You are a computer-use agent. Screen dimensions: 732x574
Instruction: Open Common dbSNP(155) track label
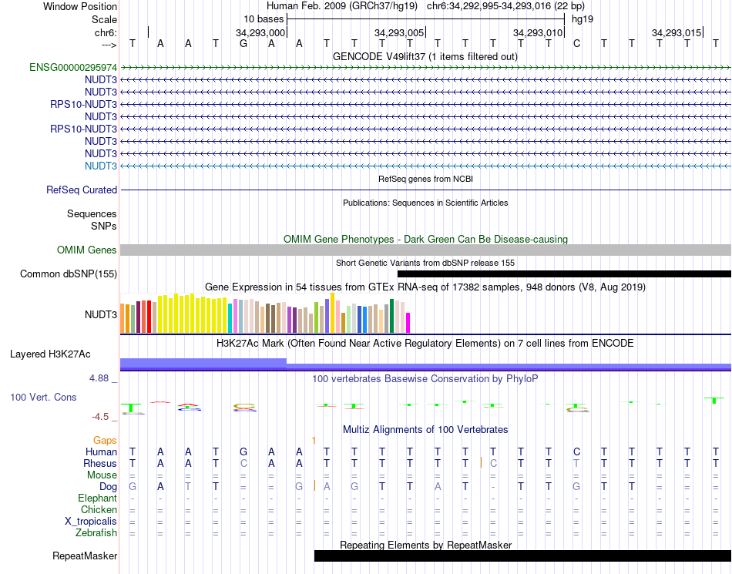click(x=69, y=274)
